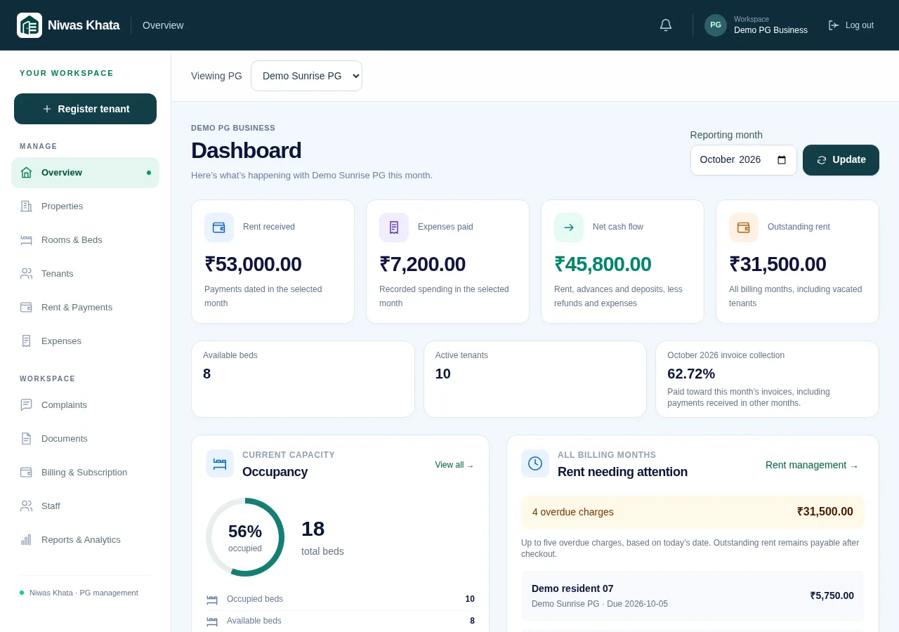Click Register tenant button
The height and width of the screenshot is (632, 899).
(85, 109)
